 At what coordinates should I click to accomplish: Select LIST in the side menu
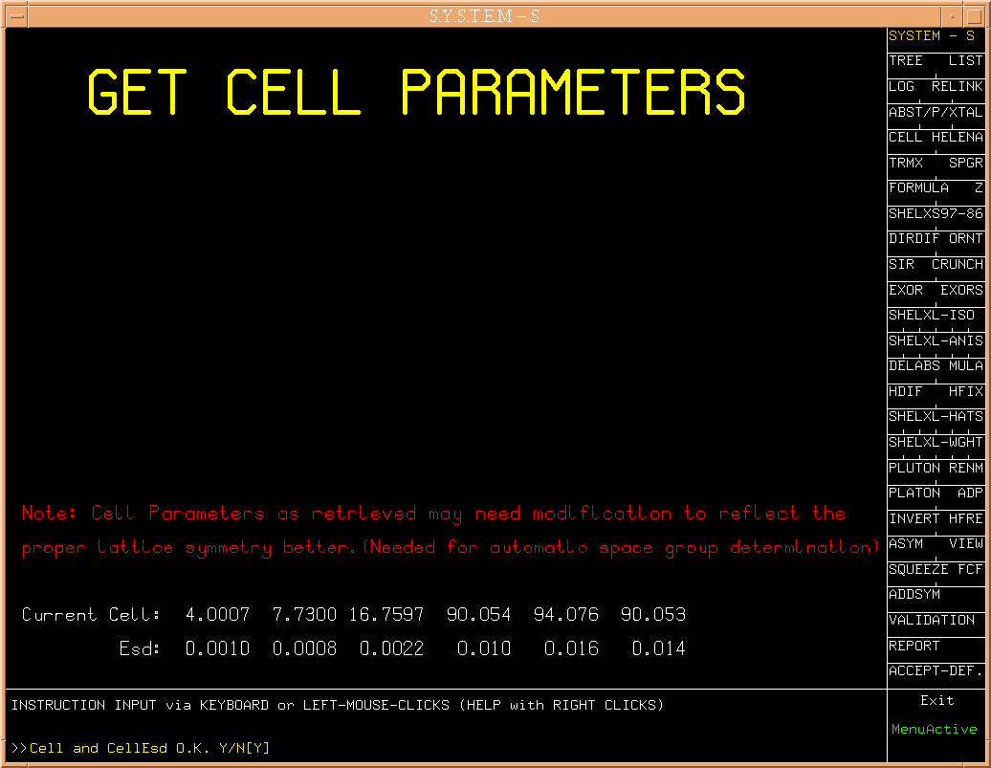click(965, 60)
